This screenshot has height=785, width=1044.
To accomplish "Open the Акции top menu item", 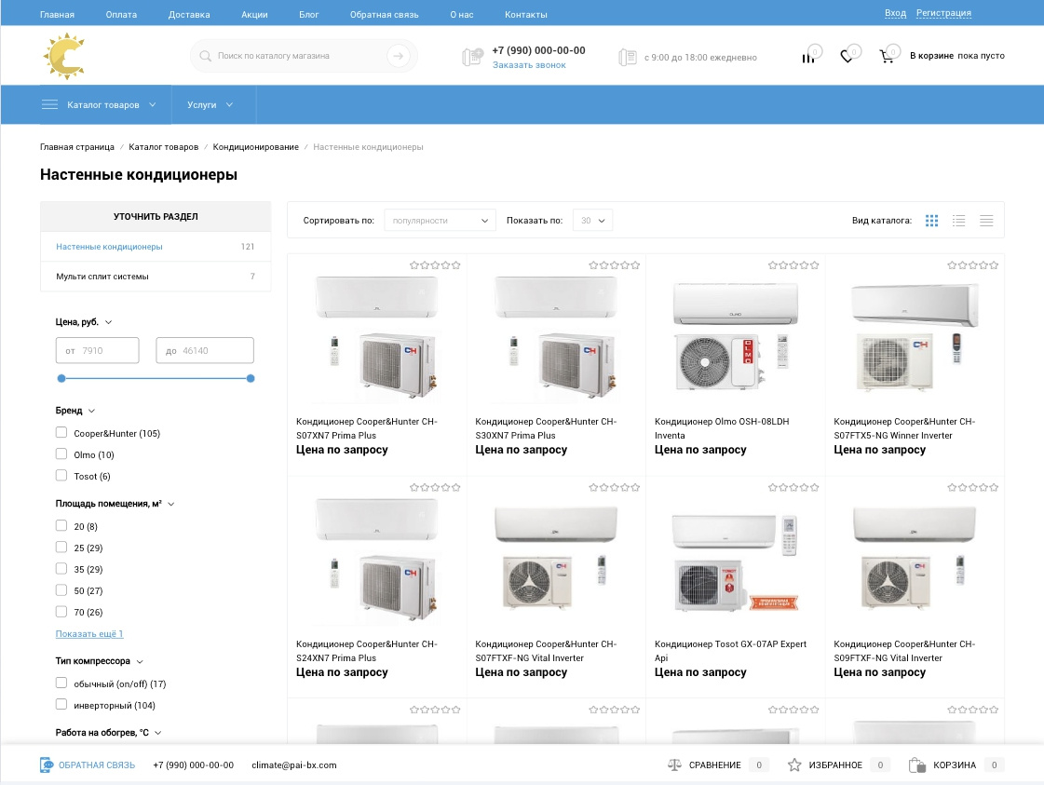I will tap(254, 15).
